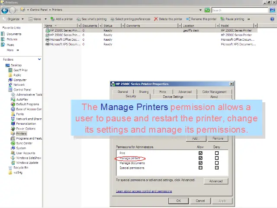
Task: Click the Back navigation arrow
Action: pyautogui.click(x=5, y=10)
